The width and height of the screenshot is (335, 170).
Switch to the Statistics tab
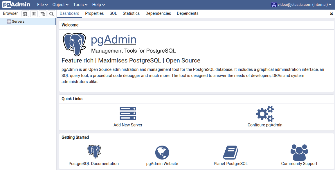tap(131, 13)
